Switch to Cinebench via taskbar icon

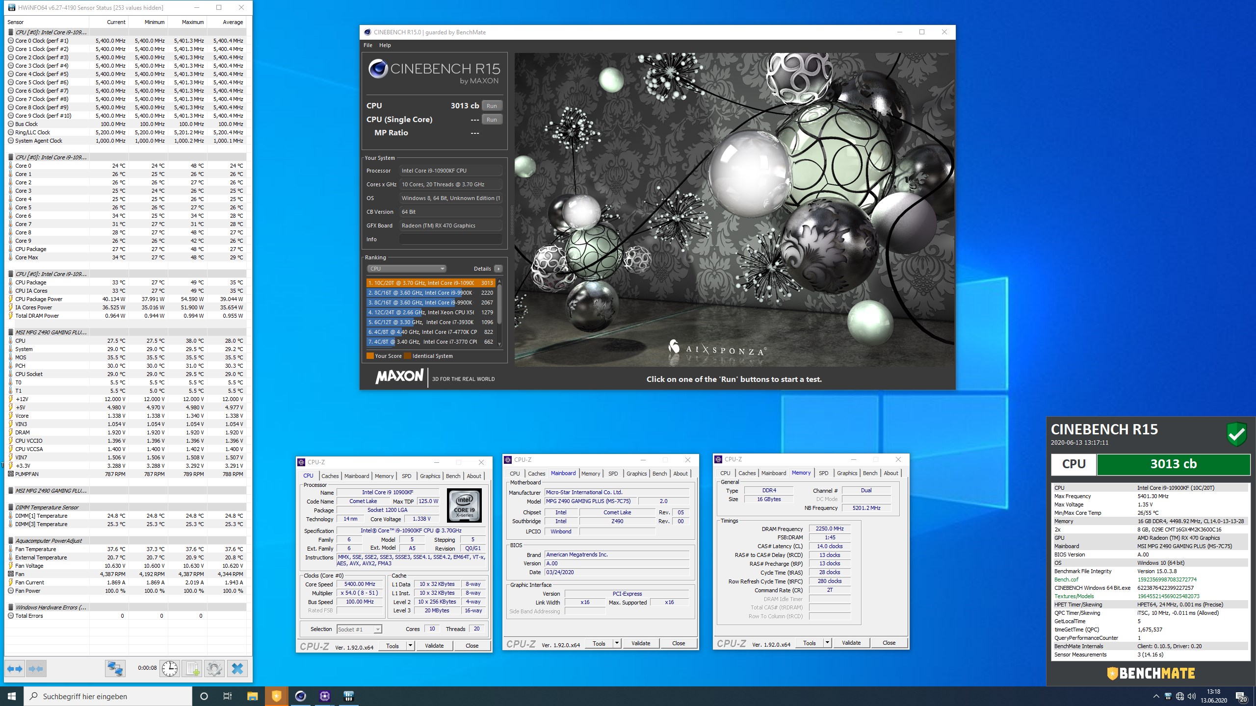300,696
